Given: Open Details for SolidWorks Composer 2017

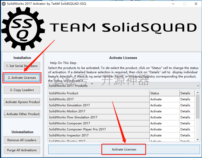Looking at the screenshot, I should (187, 123).
